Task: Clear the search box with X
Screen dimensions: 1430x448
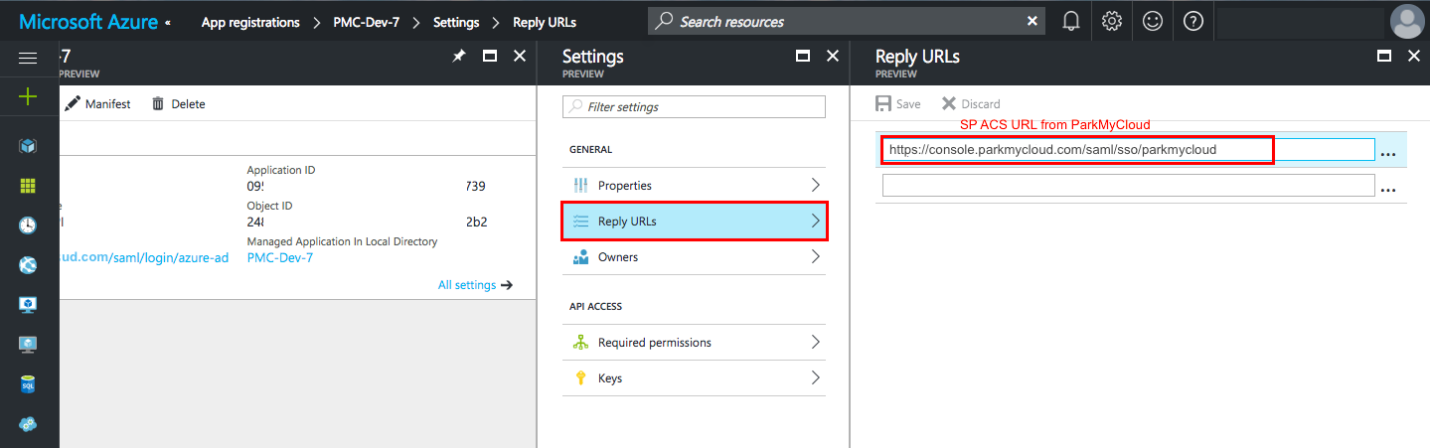Action: pyautogui.click(x=1033, y=21)
